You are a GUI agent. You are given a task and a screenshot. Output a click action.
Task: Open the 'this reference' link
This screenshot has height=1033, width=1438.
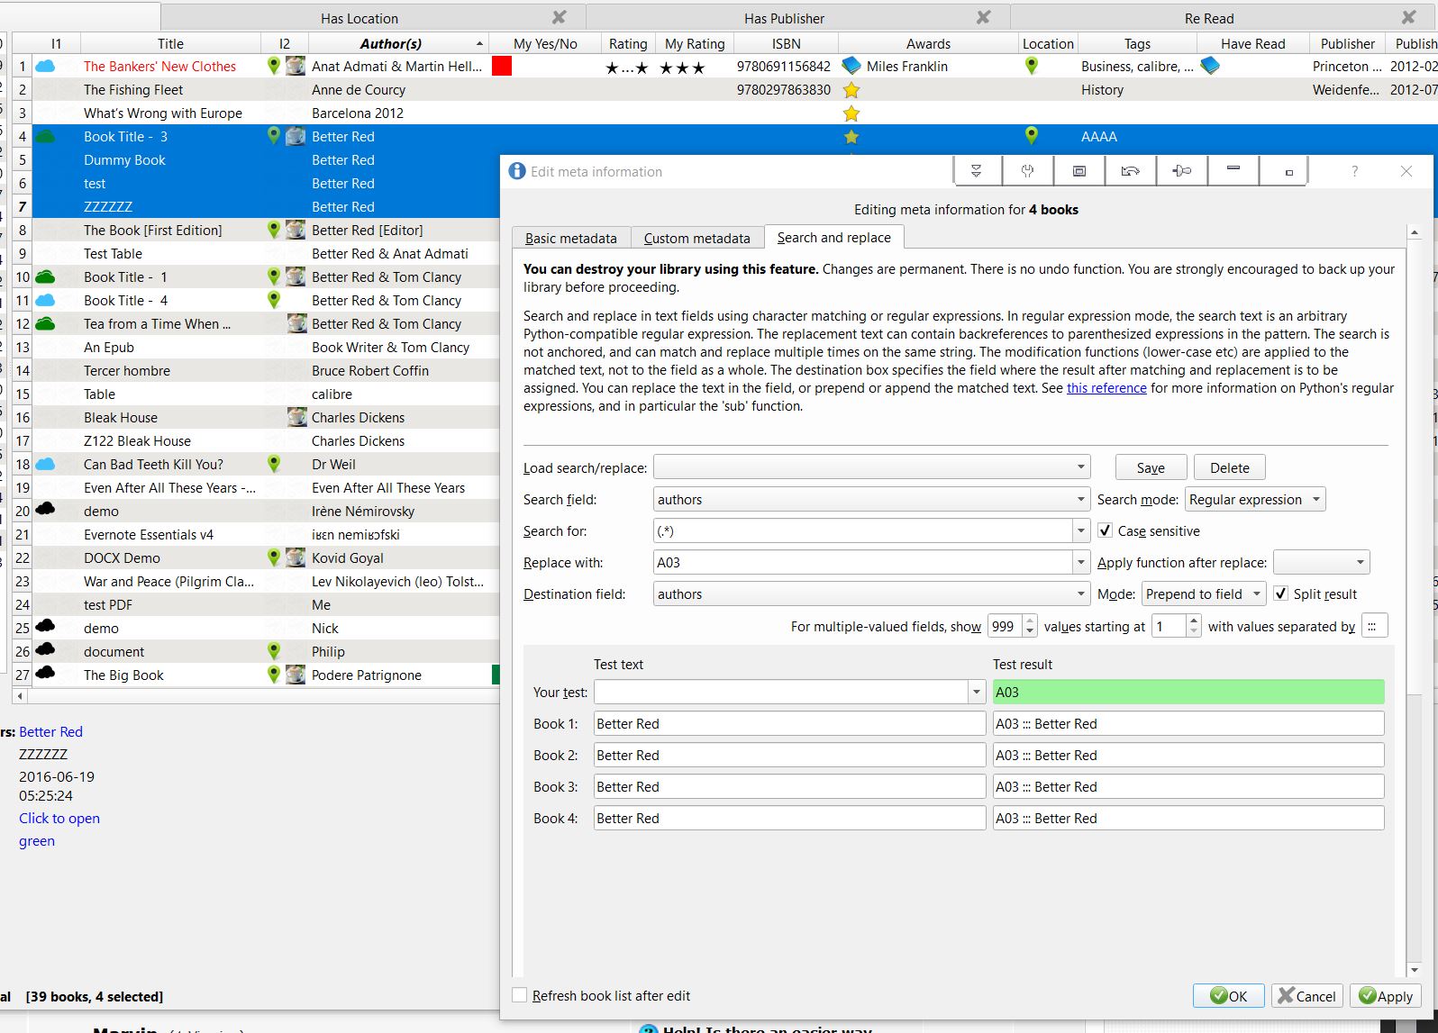pos(1106,388)
